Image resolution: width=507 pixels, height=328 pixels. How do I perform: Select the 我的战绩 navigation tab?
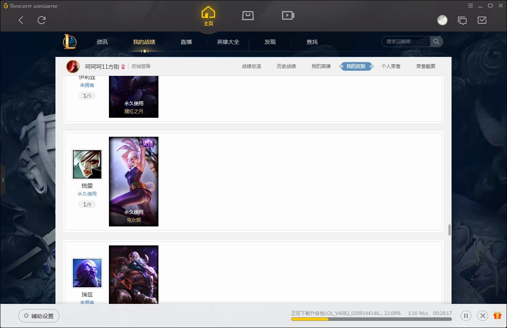point(144,42)
